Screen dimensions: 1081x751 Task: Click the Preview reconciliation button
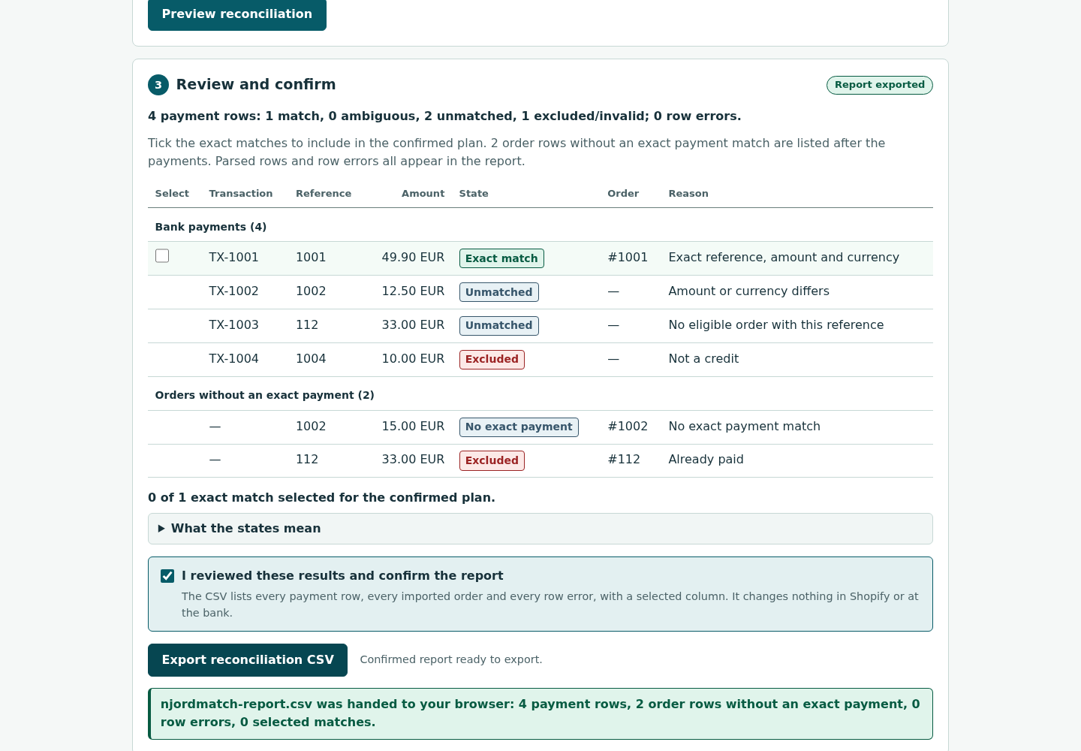click(x=237, y=14)
